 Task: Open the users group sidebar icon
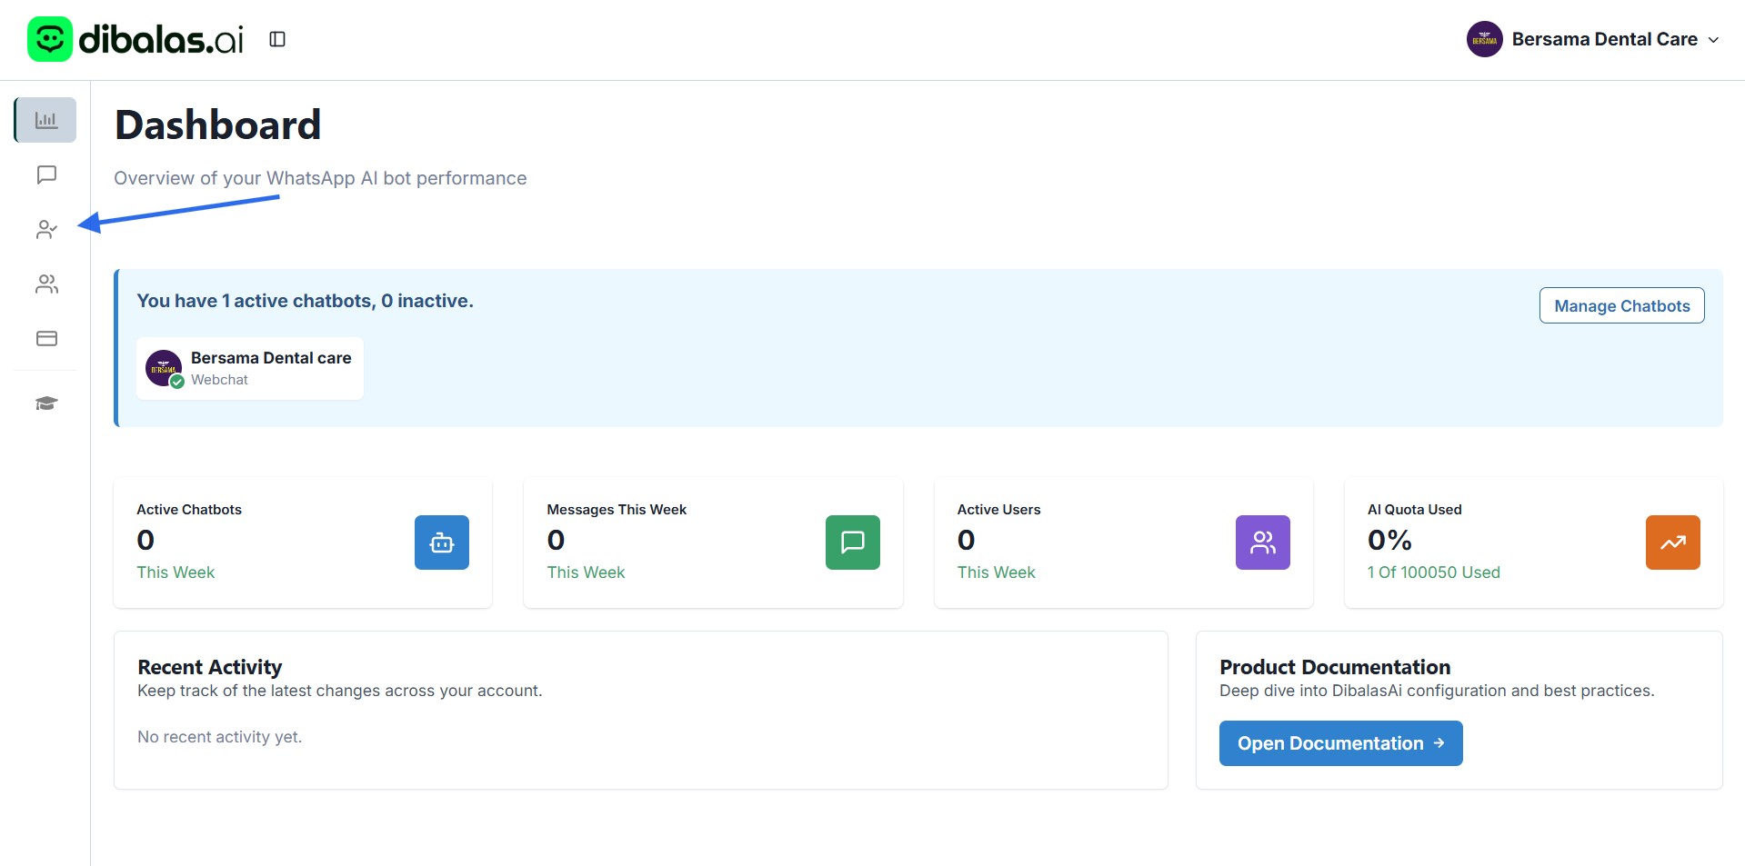pyautogui.click(x=46, y=284)
